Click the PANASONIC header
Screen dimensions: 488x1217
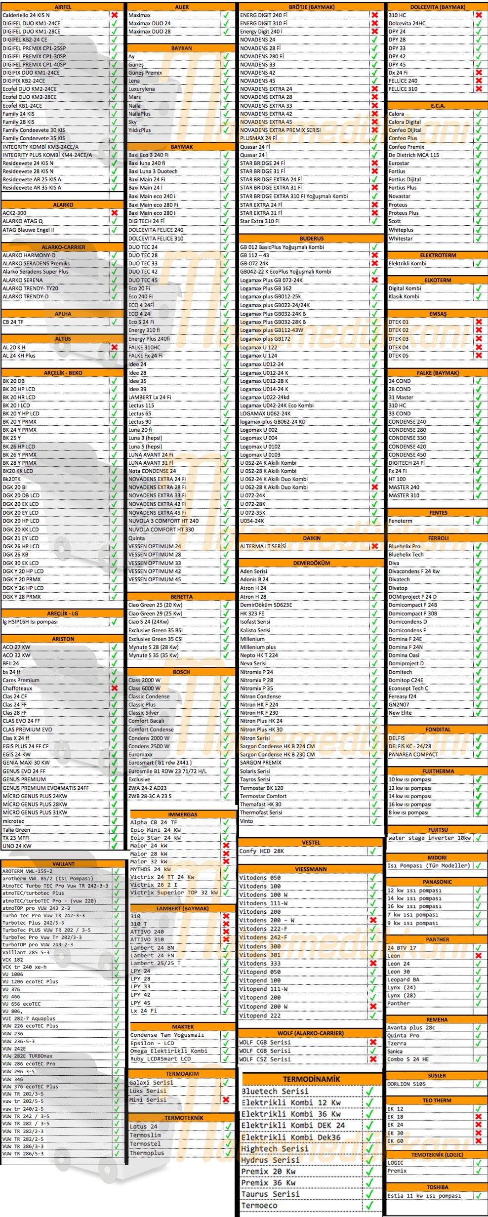(x=437, y=882)
